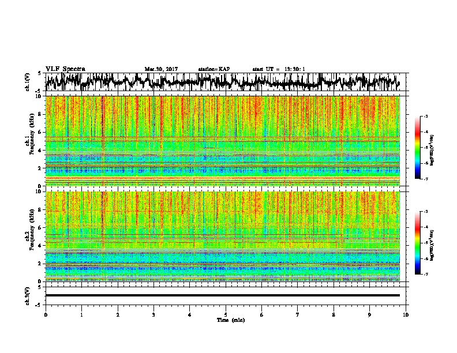Click the time axis tick label '8'

coord(334,315)
